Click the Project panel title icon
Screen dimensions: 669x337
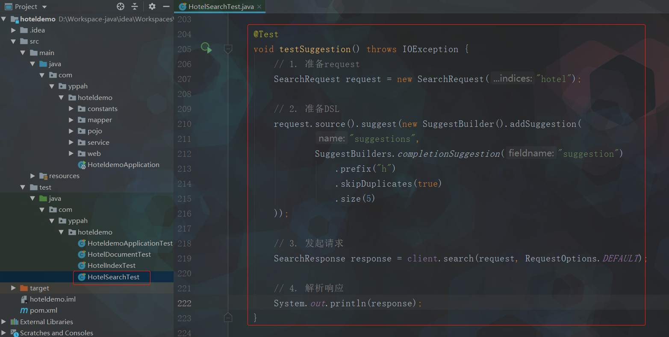(9, 7)
